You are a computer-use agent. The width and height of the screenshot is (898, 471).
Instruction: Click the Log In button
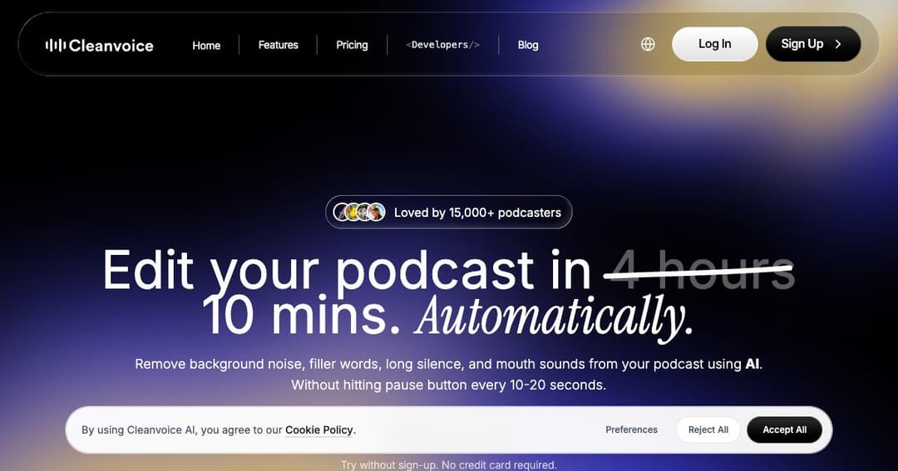point(715,44)
